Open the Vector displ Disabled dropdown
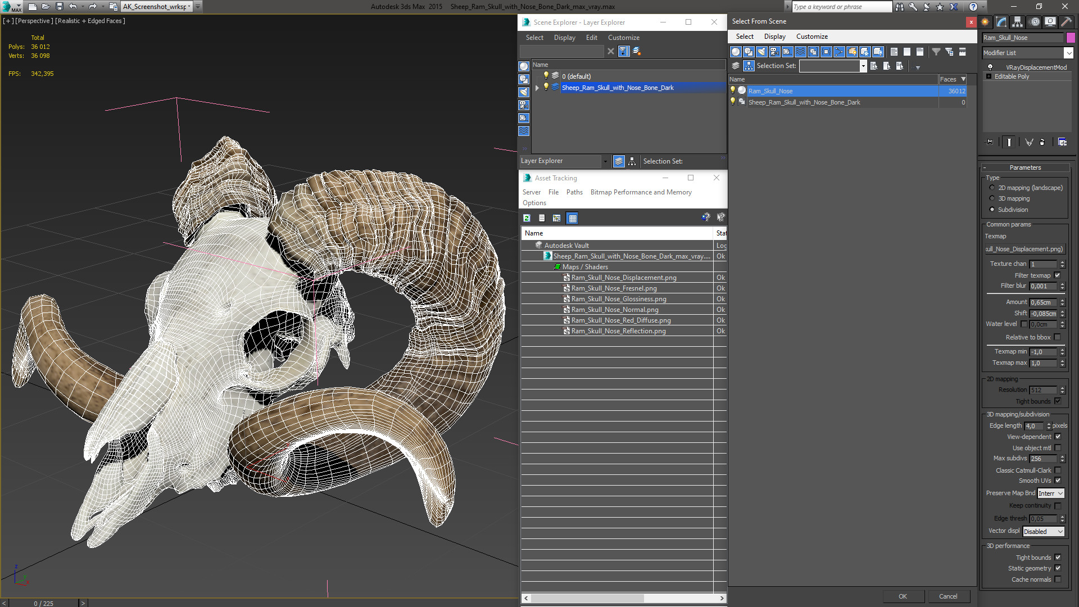Viewport: 1079px width, 607px height. 1044,532
